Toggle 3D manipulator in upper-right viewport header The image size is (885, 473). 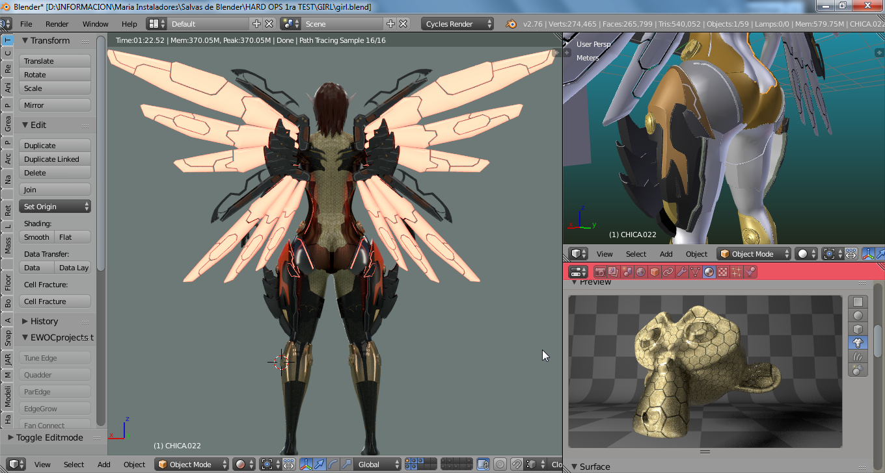869,254
